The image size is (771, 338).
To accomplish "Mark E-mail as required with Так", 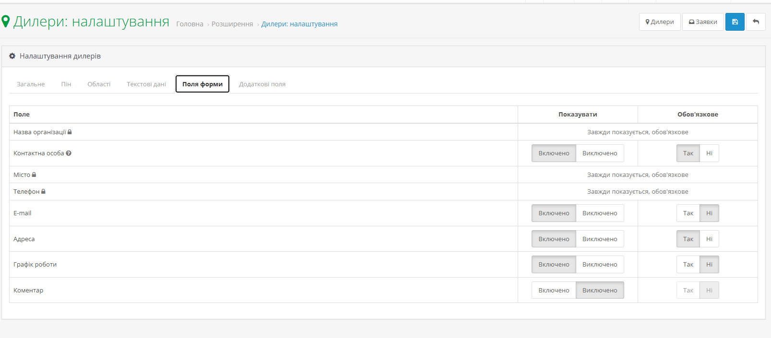I will point(688,213).
